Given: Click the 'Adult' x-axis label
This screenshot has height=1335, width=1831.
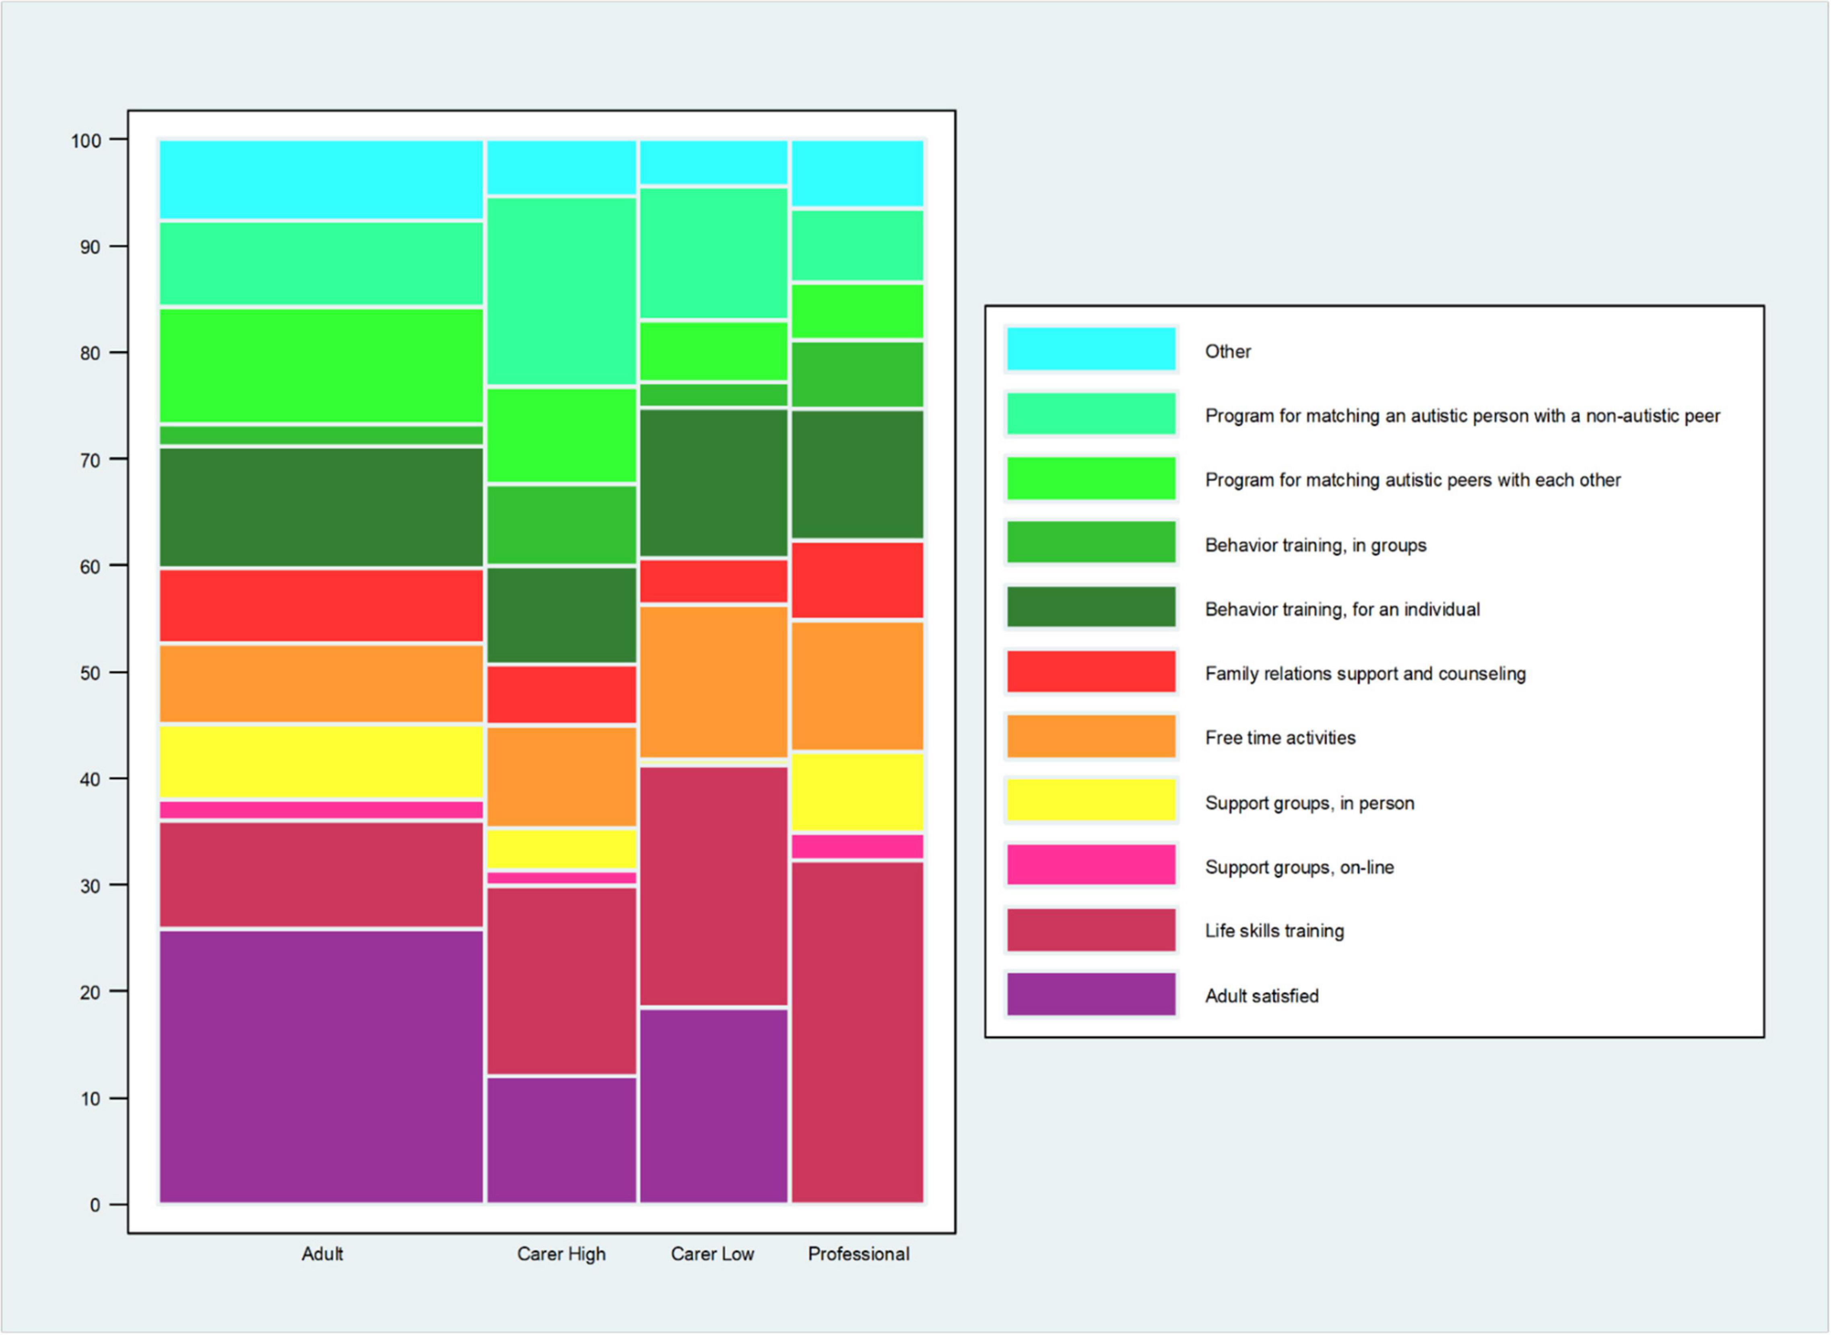Looking at the screenshot, I should point(322,1254).
